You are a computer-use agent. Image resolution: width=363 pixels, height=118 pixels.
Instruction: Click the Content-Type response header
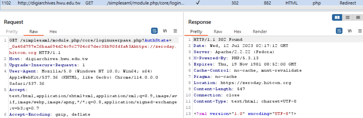[x=245, y=101]
